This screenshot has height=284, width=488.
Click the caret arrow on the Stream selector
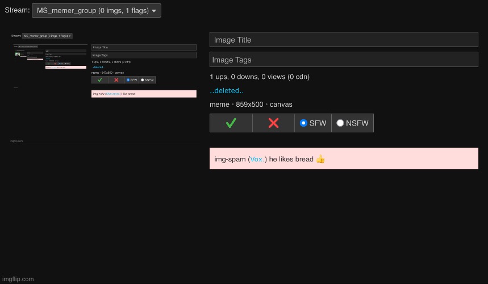[x=154, y=11]
